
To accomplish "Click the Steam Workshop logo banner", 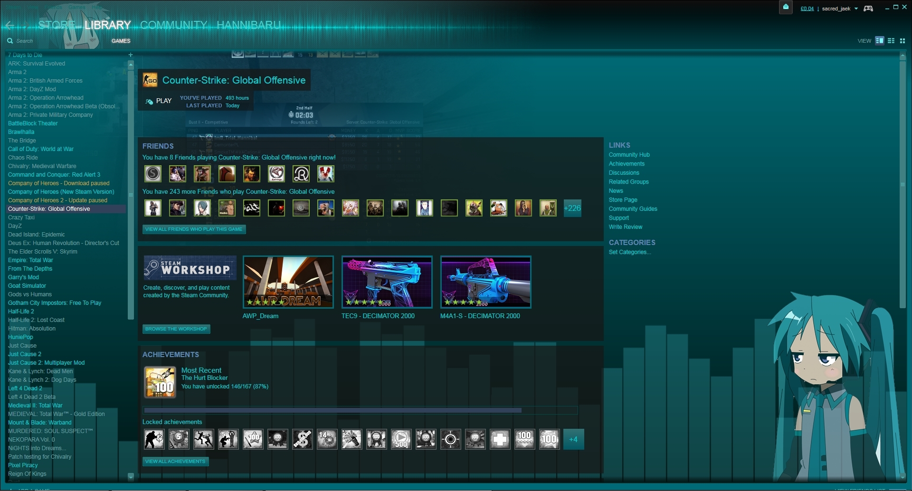I will tap(190, 268).
